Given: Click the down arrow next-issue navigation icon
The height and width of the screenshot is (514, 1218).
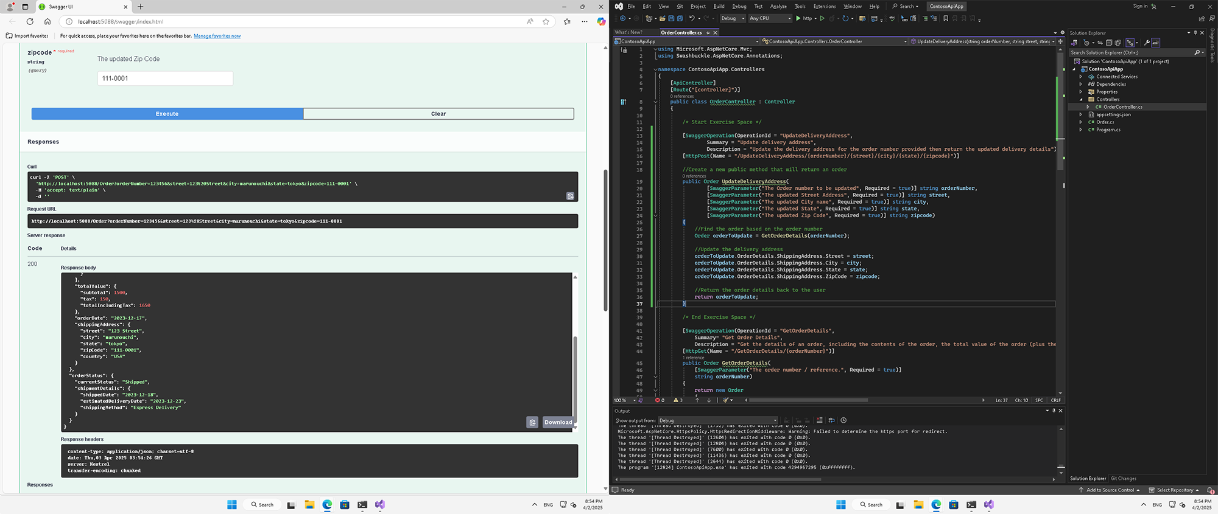Looking at the screenshot, I should [x=709, y=400].
